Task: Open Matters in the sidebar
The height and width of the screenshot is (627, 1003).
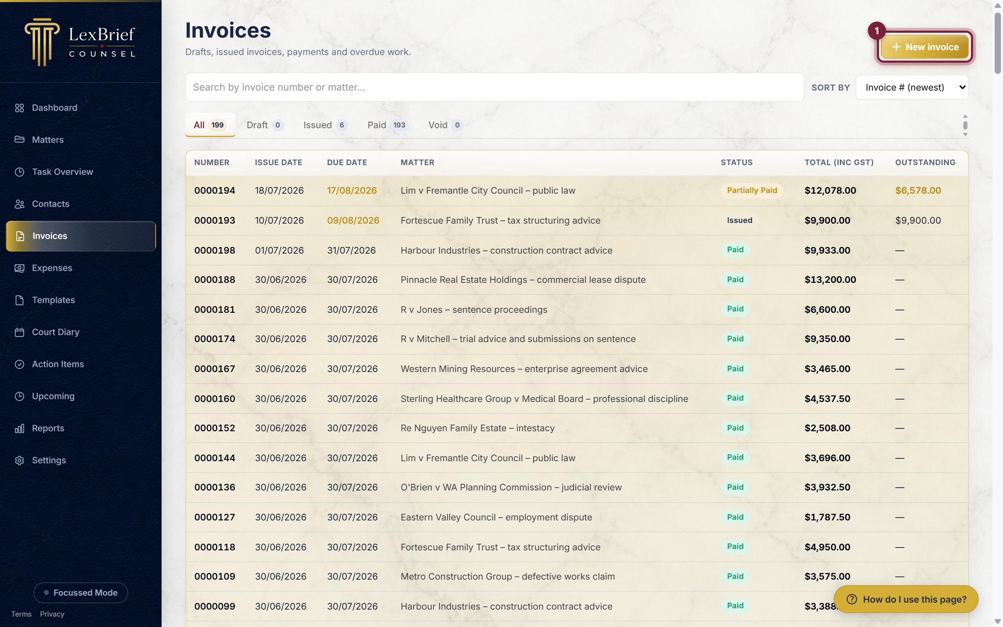Action: pos(81,140)
